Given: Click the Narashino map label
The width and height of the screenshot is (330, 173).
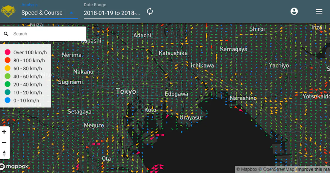Looking at the screenshot, I should (243, 98).
